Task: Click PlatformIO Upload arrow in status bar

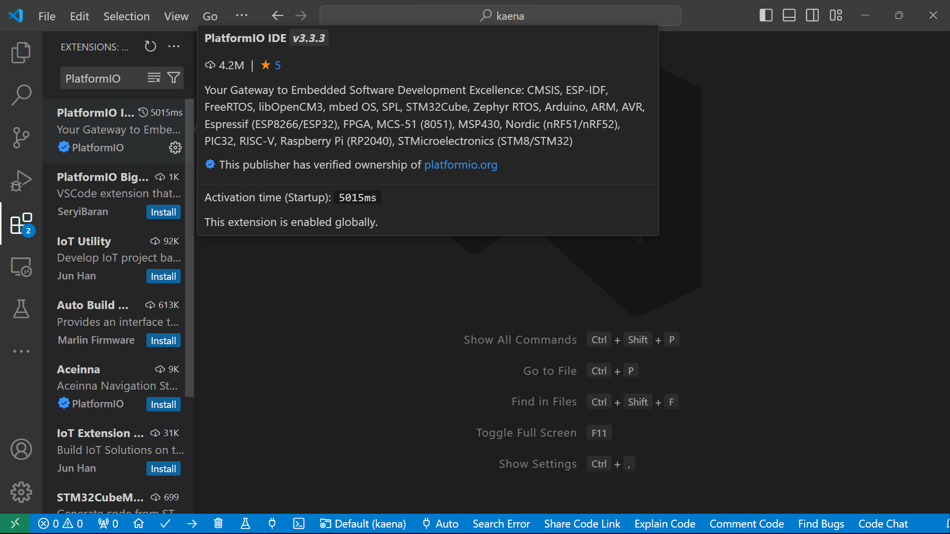Action: pos(192,524)
